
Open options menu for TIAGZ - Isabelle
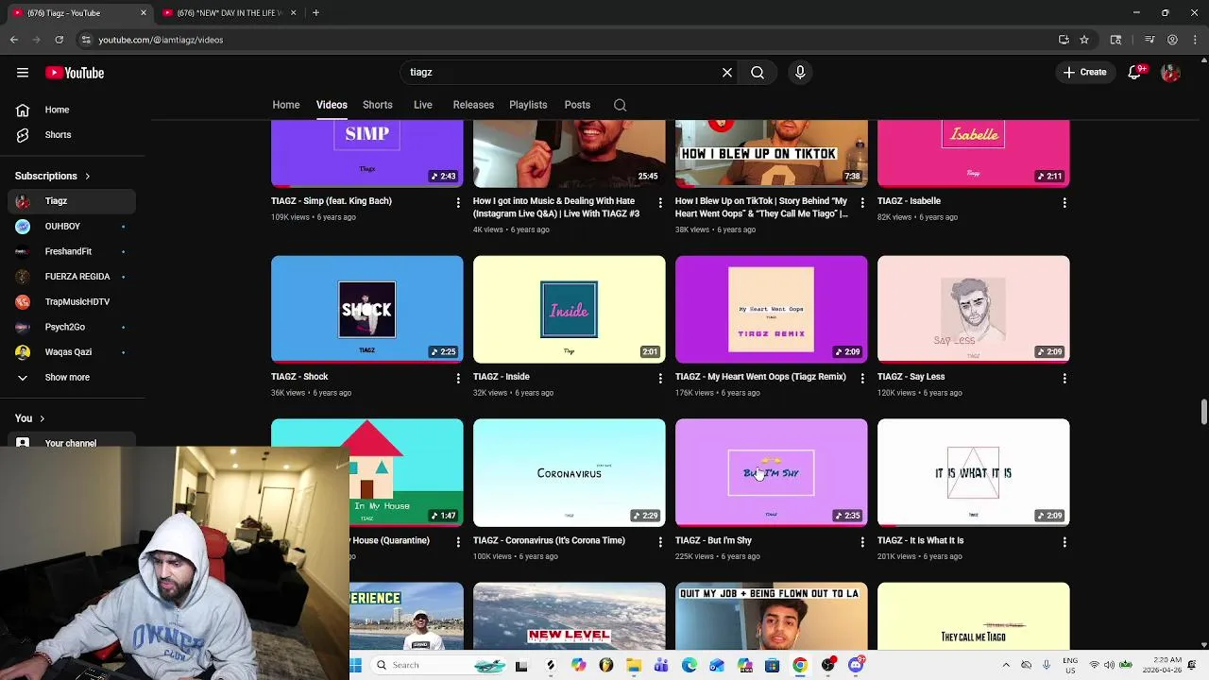(x=1064, y=202)
